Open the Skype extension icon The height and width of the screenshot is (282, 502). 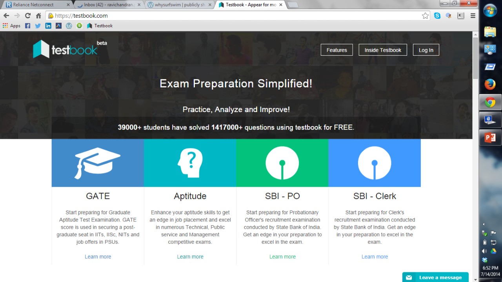pos(437,16)
